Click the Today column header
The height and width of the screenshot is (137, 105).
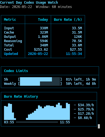[x=43, y=20]
